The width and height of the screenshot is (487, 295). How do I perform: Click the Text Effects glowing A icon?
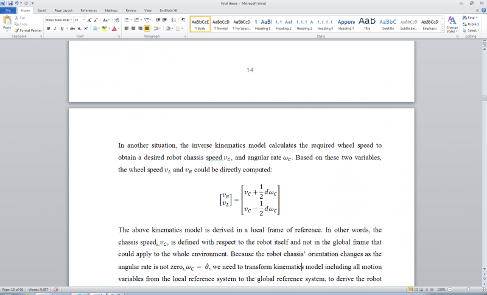pyautogui.click(x=95, y=28)
